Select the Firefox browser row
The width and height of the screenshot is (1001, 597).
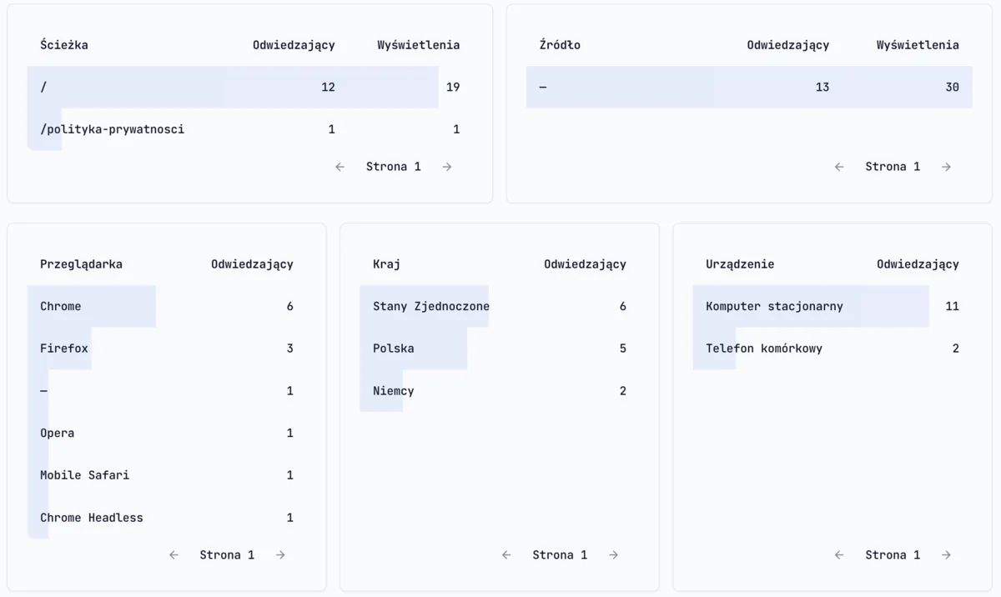point(92,349)
